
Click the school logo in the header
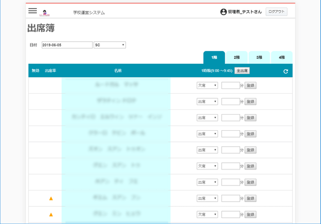(44, 13)
